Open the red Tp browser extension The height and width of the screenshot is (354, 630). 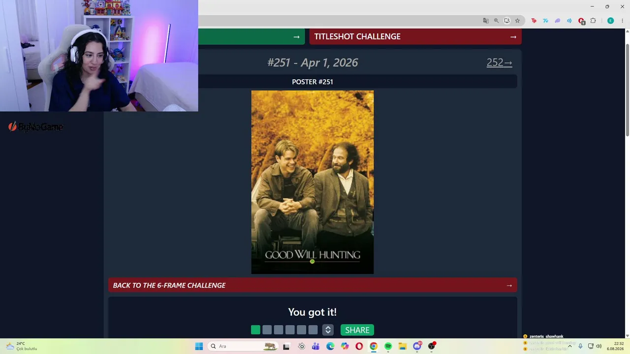tap(534, 21)
